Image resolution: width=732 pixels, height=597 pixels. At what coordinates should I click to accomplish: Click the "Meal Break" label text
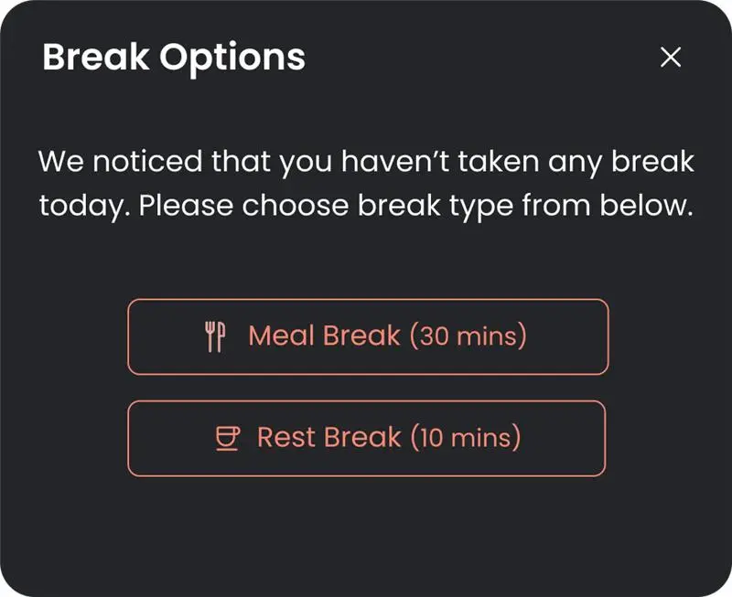(324, 336)
